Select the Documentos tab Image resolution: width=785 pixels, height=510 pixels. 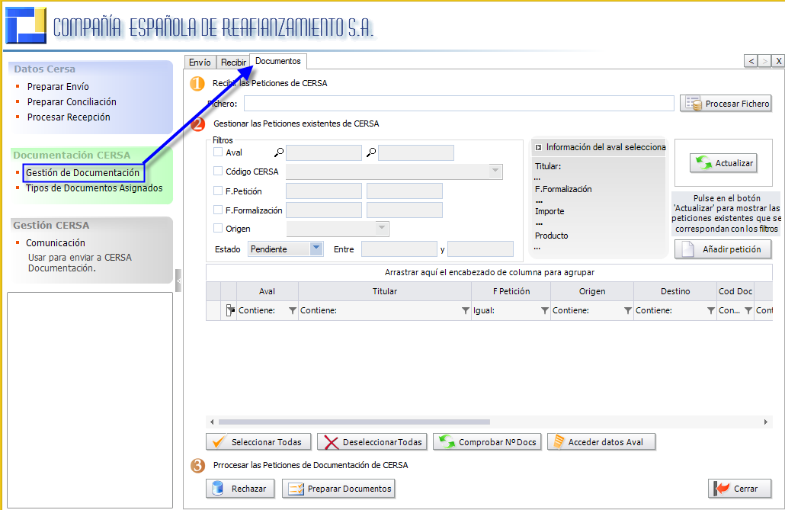click(x=278, y=61)
